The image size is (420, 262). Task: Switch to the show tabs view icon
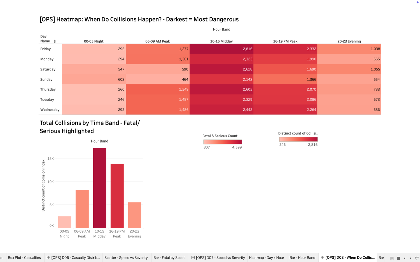pyautogui.click(x=398, y=258)
